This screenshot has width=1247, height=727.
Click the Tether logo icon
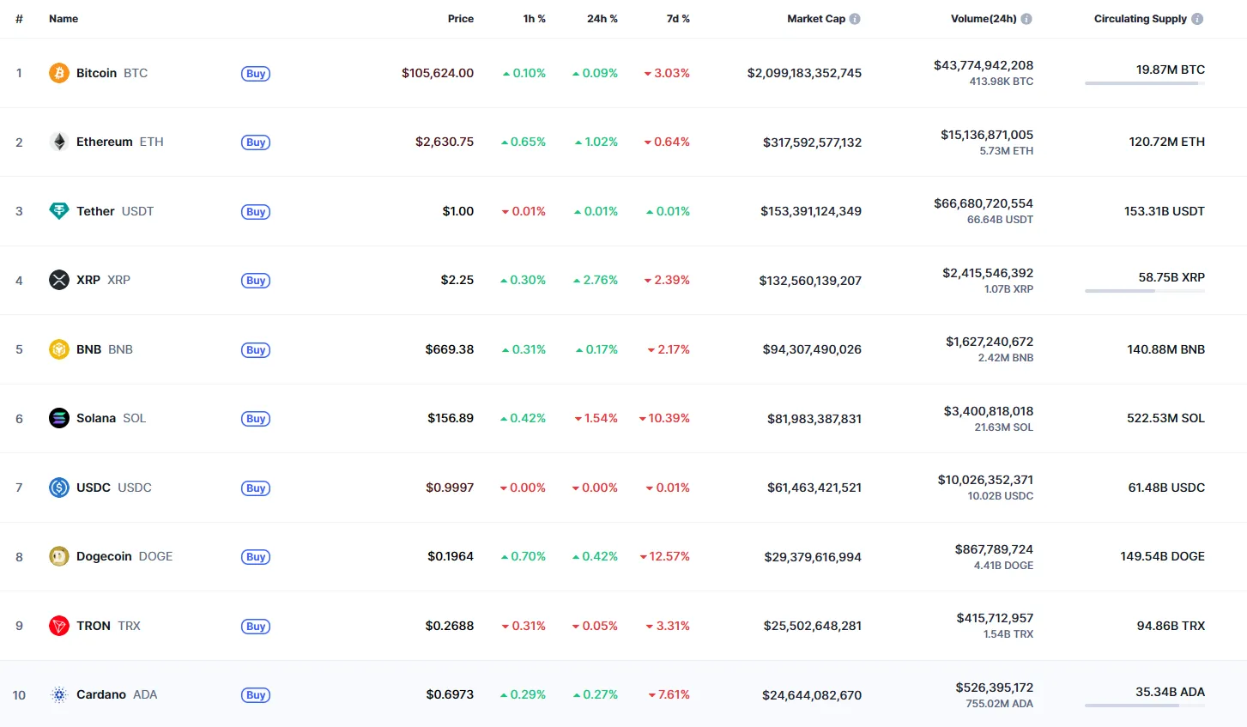tap(58, 211)
